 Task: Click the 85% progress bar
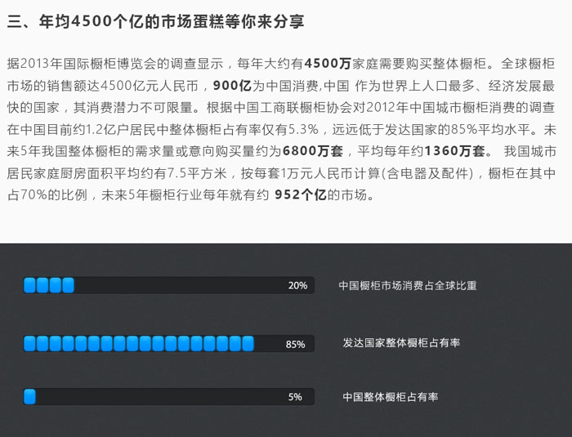tap(168, 344)
